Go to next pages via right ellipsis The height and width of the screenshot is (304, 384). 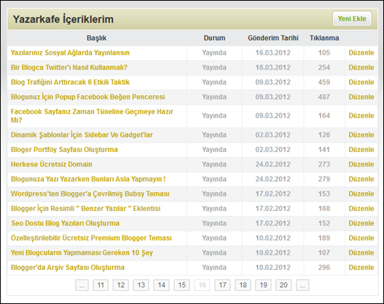[x=302, y=285]
